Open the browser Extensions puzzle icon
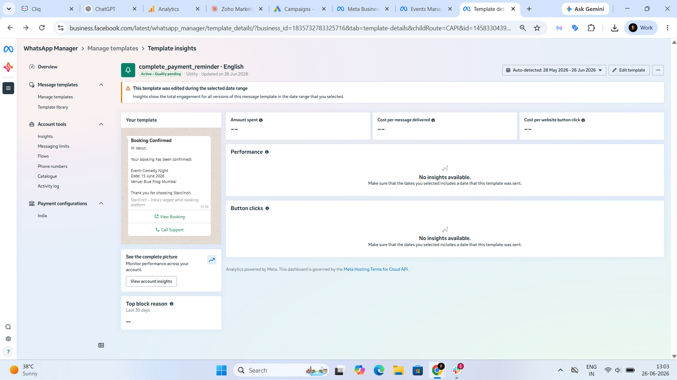Viewport: 677px width, 380px height. pos(591,28)
